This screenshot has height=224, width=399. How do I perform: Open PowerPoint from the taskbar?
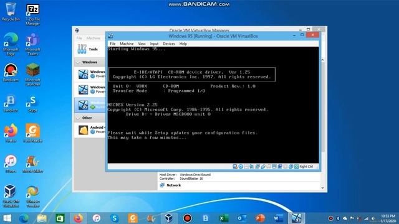point(260,218)
